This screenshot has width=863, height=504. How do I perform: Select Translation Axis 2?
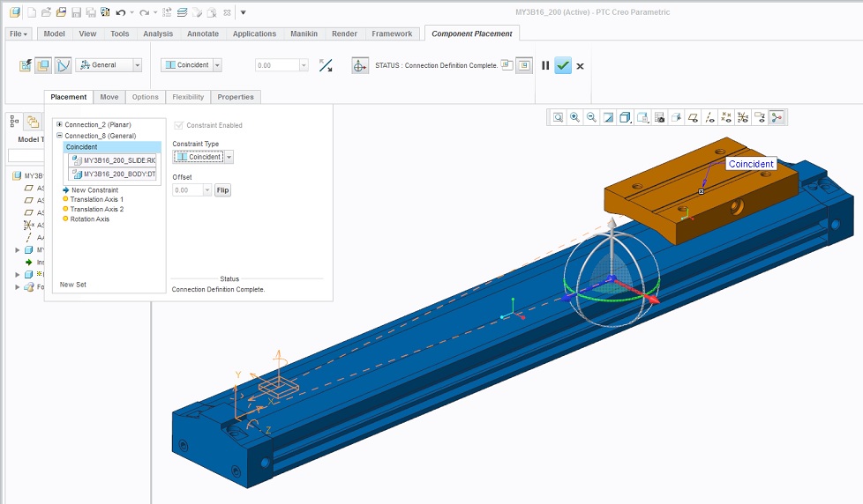pyautogui.click(x=97, y=209)
